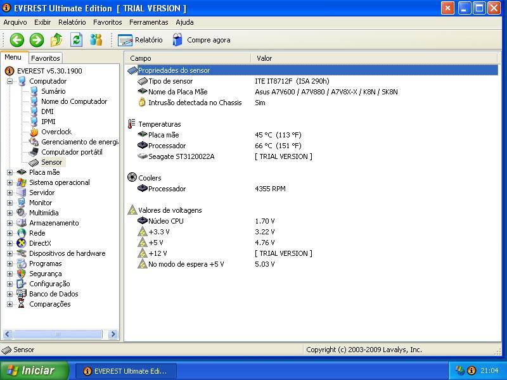Open the Favoritos menu
This screenshot has height=380, width=507.
coord(107,22)
